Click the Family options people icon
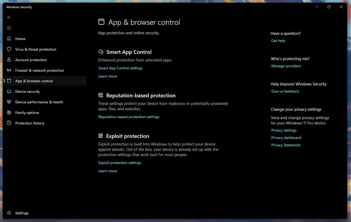This screenshot has width=351, height=222. click(9, 112)
